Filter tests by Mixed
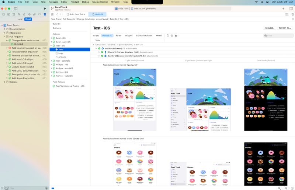 click(159, 35)
